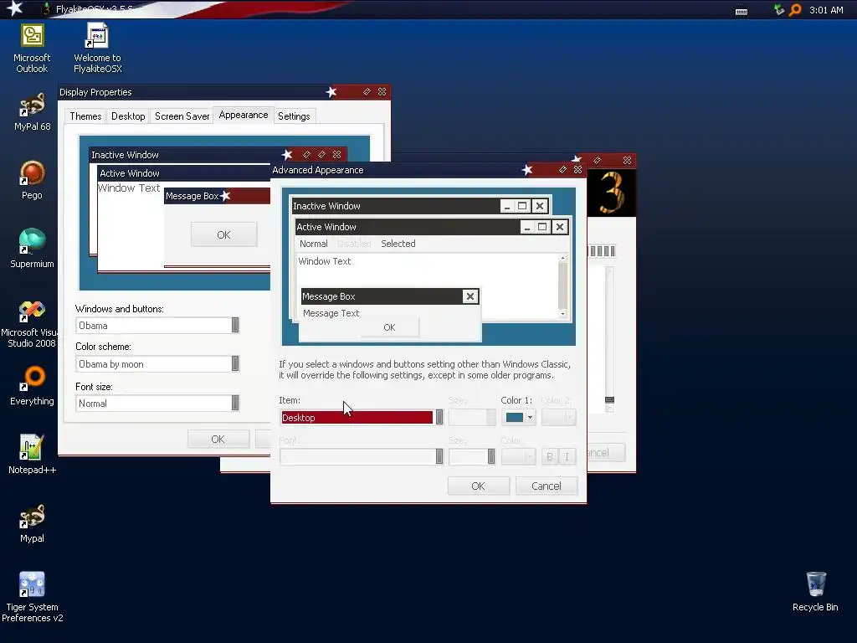
Task: Click OK in Advanced Appearance dialog
Action: coord(478,486)
